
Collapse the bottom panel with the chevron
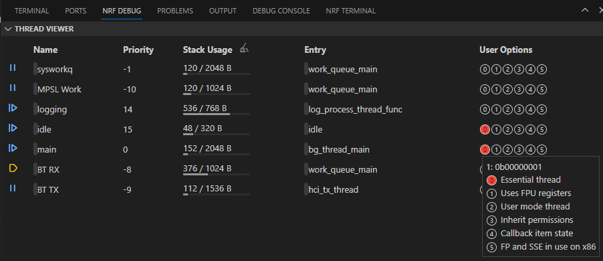click(x=585, y=10)
